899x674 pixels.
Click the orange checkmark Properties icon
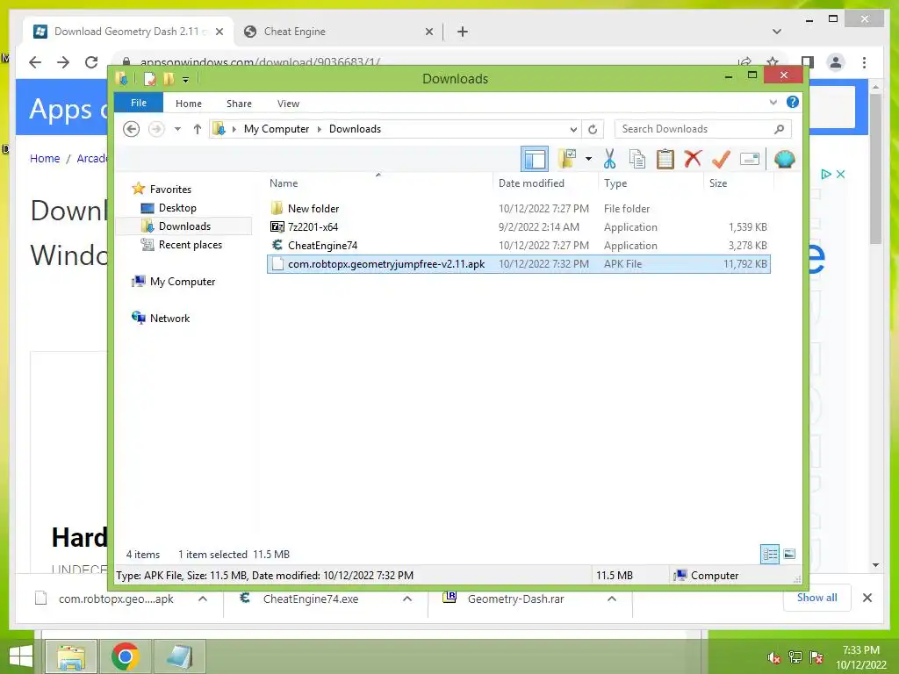(x=721, y=159)
